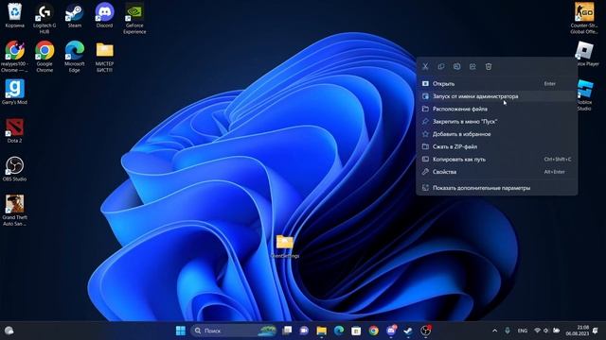Open Task View from the taskbar
Image resolution: width=606 pixels, height=340 pixels.
pos(287,331)
